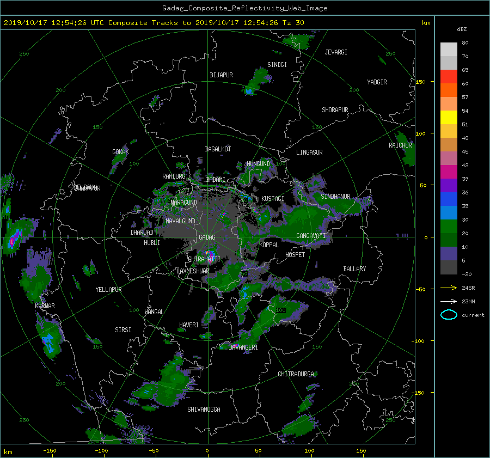The height and width of the screenshot is (458, 490).
Task: Click the GANGAVATI city label
Action: click(x=311, y=236)
